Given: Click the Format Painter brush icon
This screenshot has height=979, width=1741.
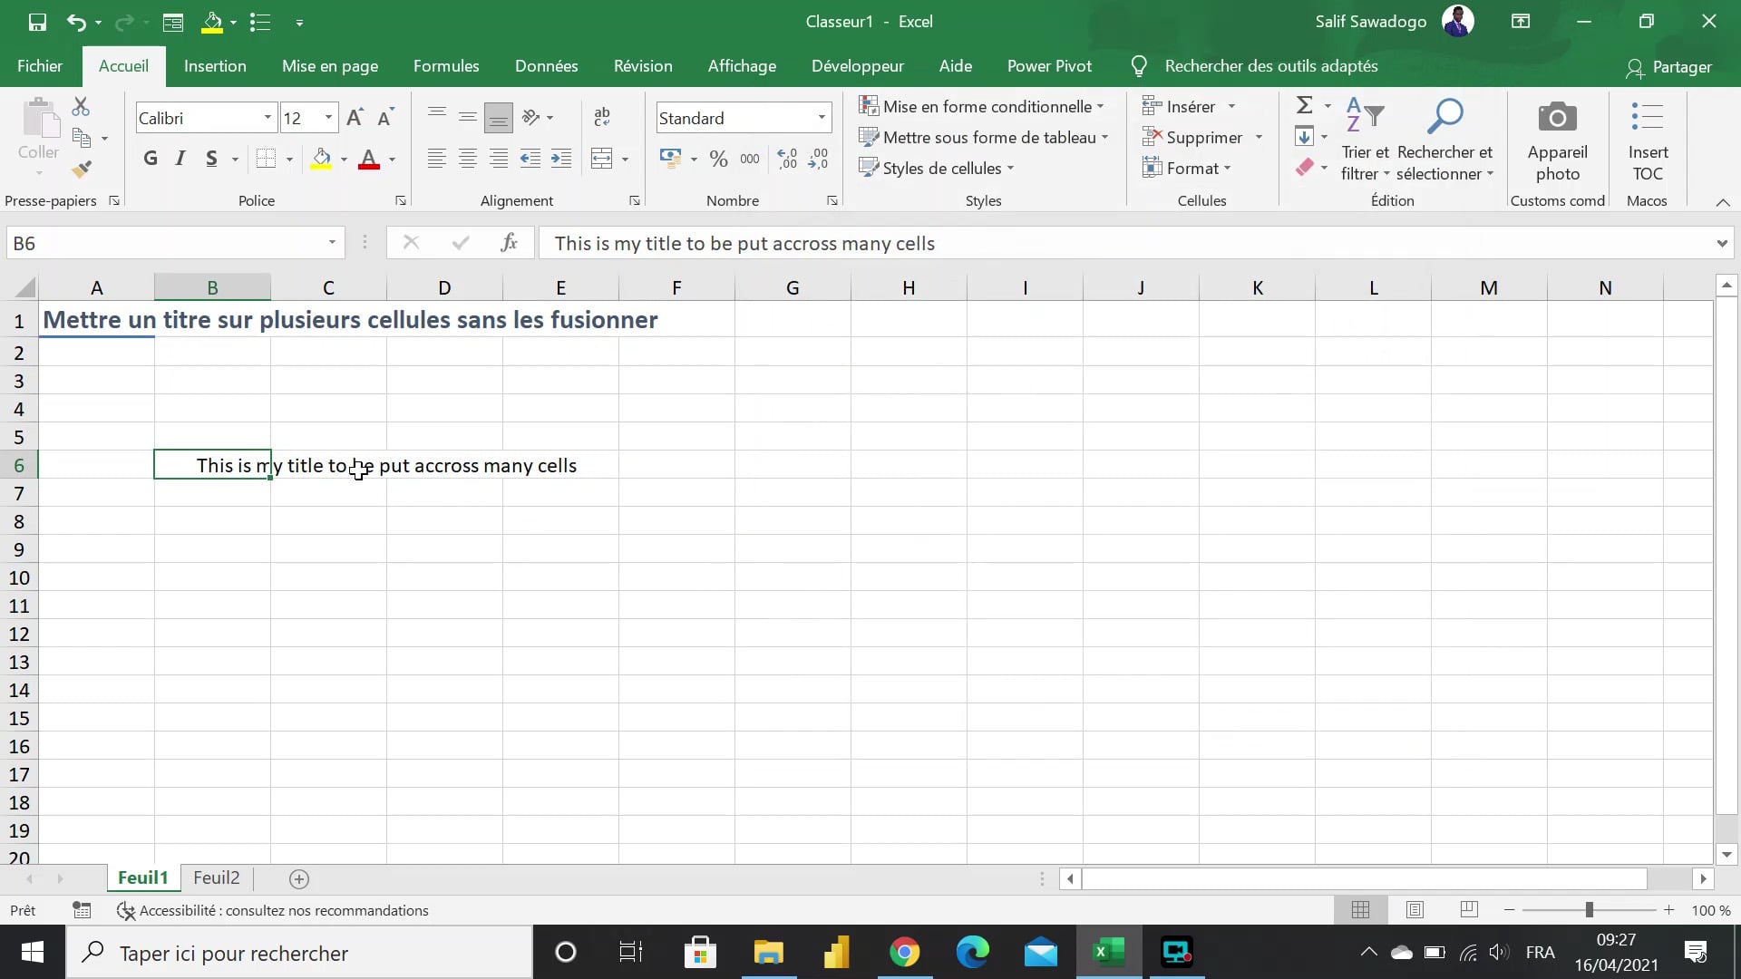Looking at the screenshot, I should pyautogui.click(x=82, y=170).
